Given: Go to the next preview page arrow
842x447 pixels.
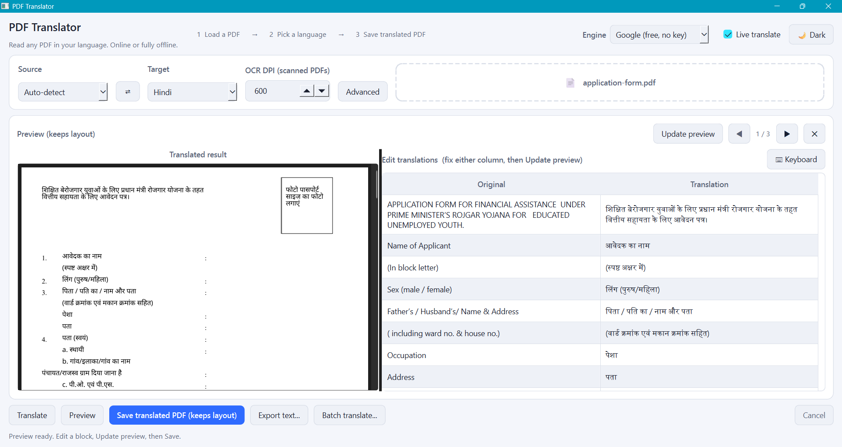Looking at the screenshot, I should tap(787, 134).
